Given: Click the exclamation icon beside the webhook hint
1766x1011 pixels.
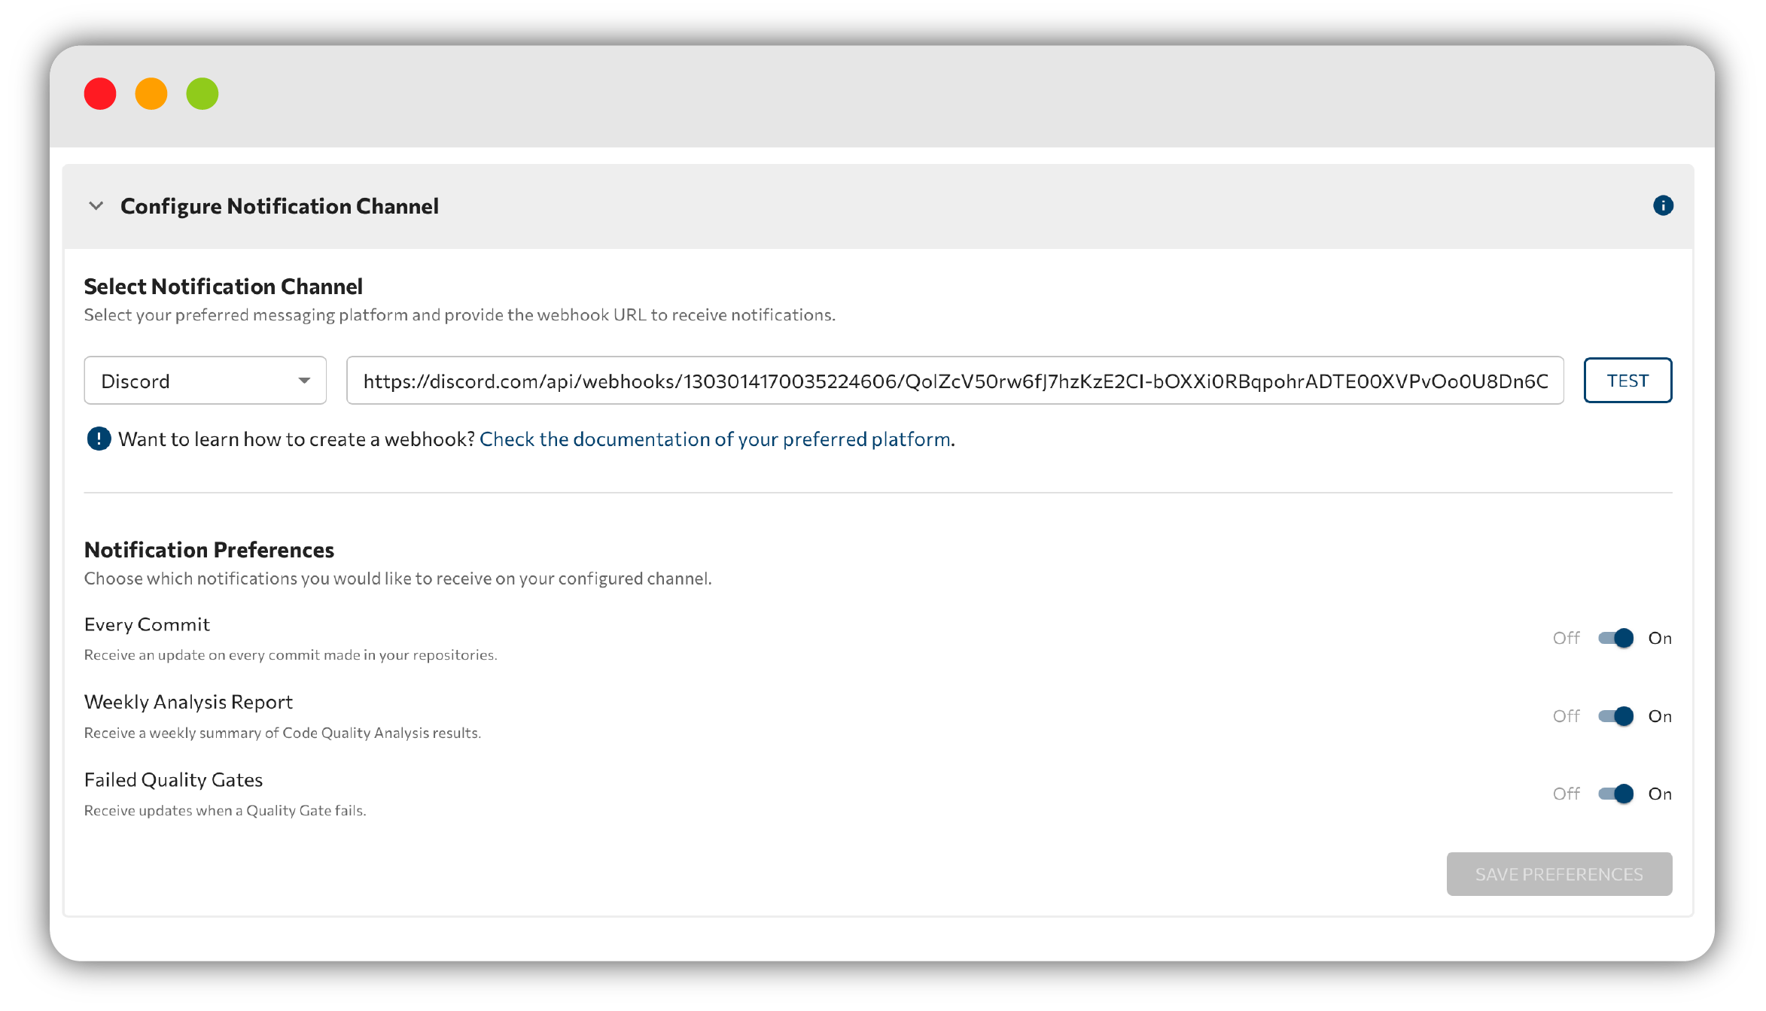Looking at the screenshot, I should pos(99,439).
